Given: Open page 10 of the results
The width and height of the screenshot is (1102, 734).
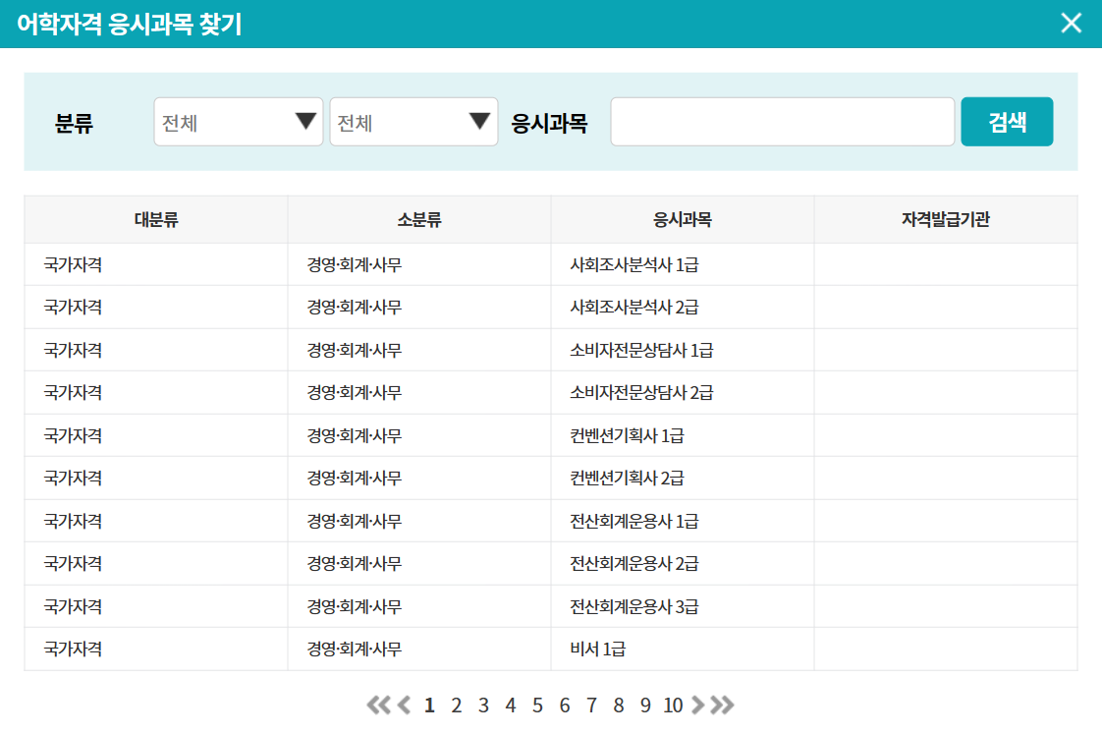Looking at the screenshot, I should (x=675, y=705).
